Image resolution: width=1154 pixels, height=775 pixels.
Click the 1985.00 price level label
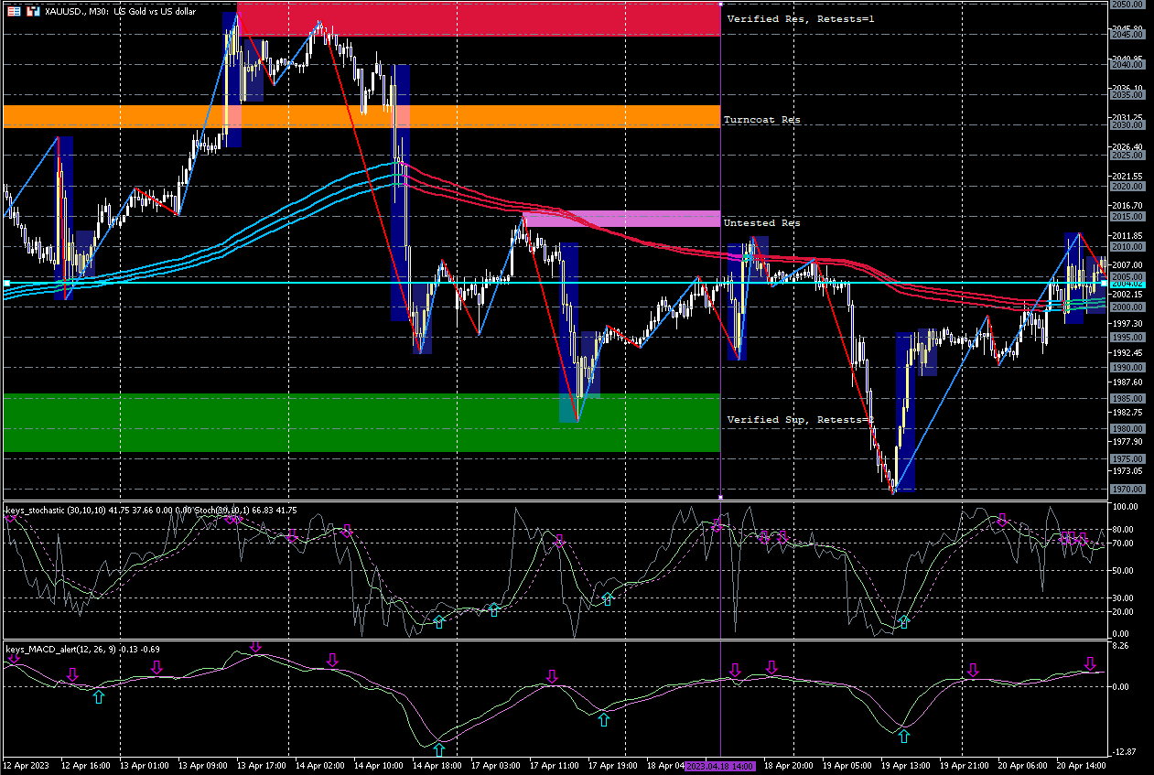(x=1129, y=399)
